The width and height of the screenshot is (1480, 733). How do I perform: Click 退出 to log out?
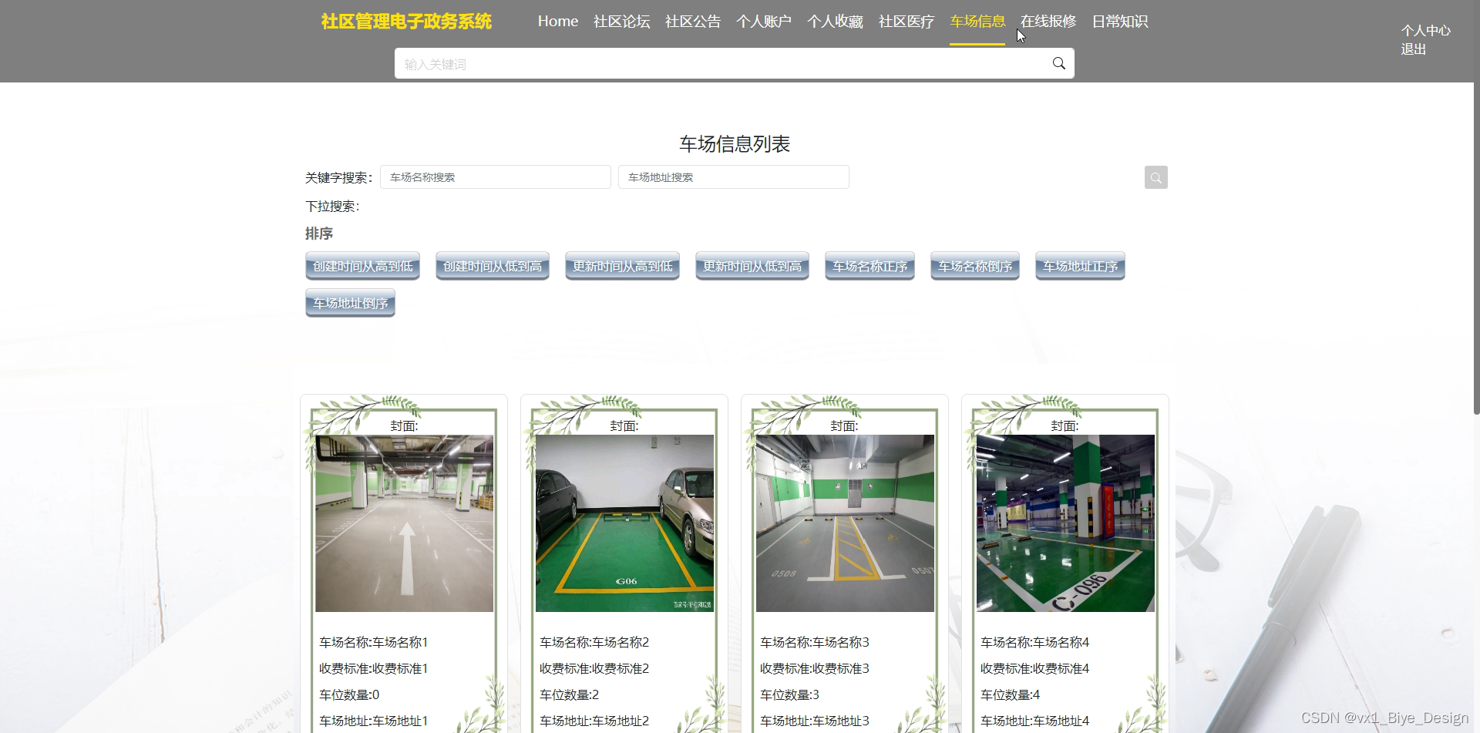1414,49
